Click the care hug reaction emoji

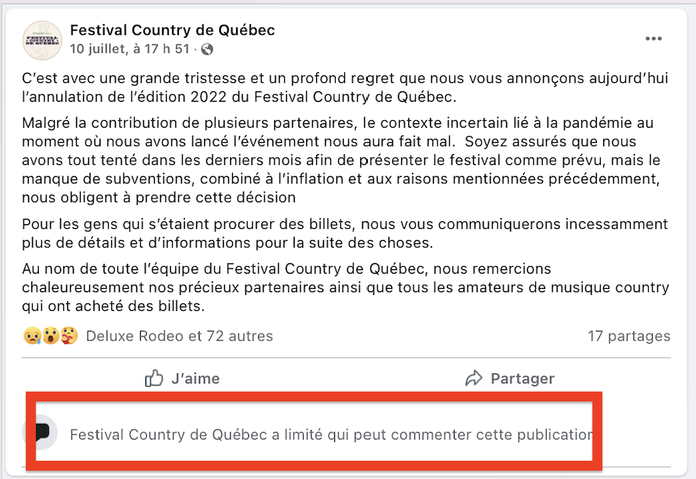69,336
